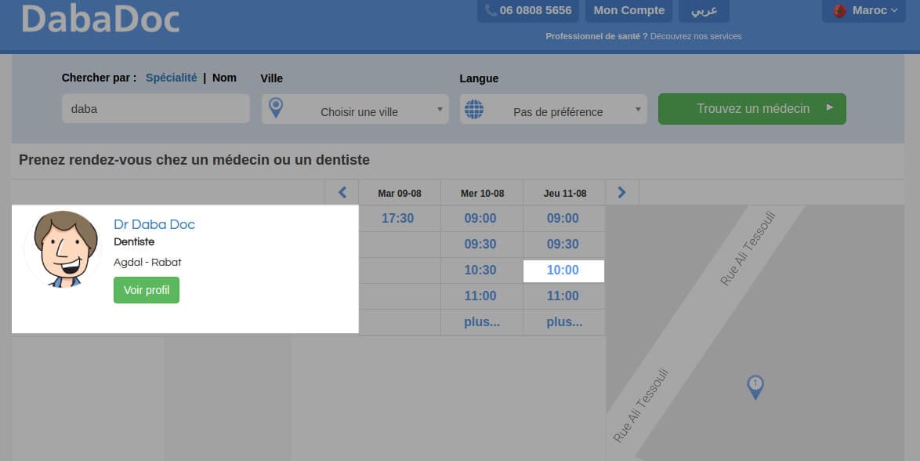Book Tuesday 09-08 slot at 17:30

[x=398, y=219]
